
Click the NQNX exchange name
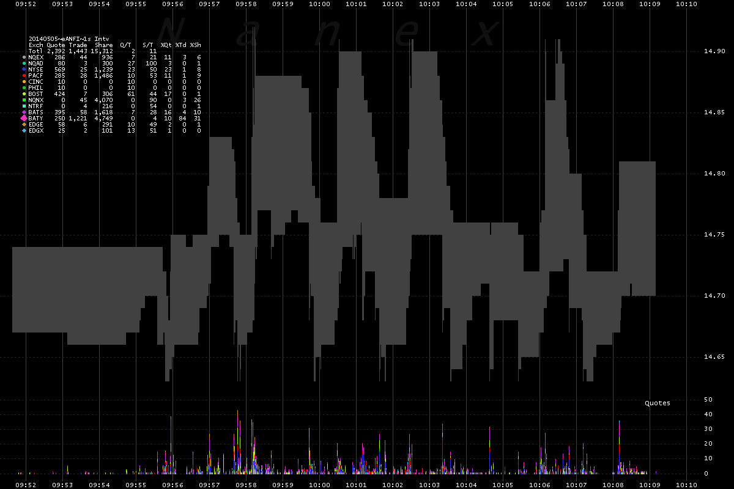click(x=36, y=100)
